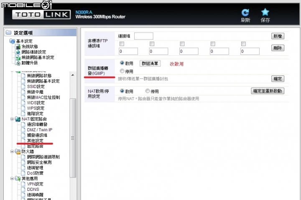The height and width of the screenshot is (200, 301).
Task: Click the page icon beside SSID設定
Action: pyautogui.click(x=23, y=87)
